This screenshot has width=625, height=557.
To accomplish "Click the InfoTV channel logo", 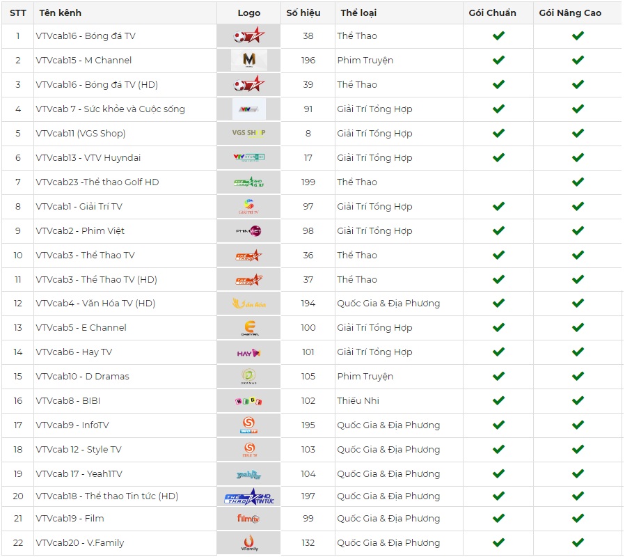I will 249,425.
